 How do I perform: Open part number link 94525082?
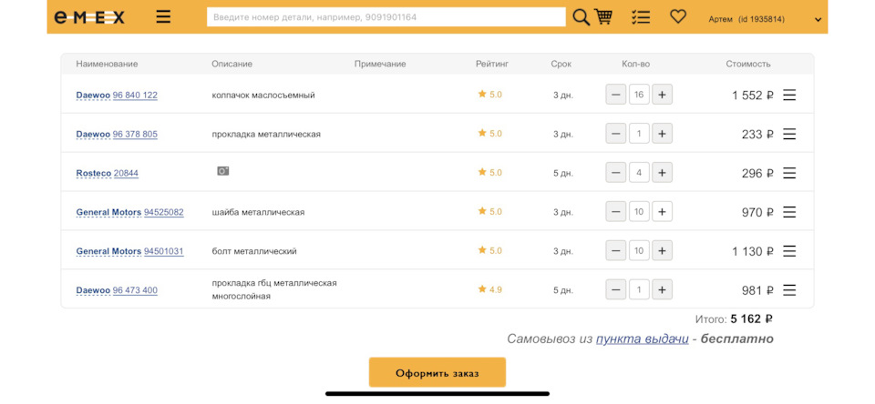pyautogui.click(x=163, y=212)
